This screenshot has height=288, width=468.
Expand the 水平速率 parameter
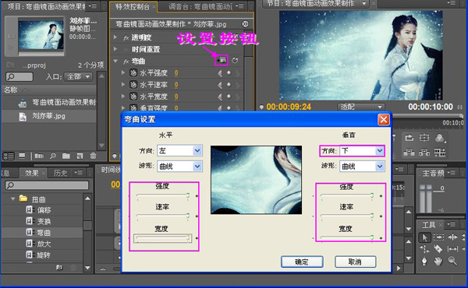[123, 85]
